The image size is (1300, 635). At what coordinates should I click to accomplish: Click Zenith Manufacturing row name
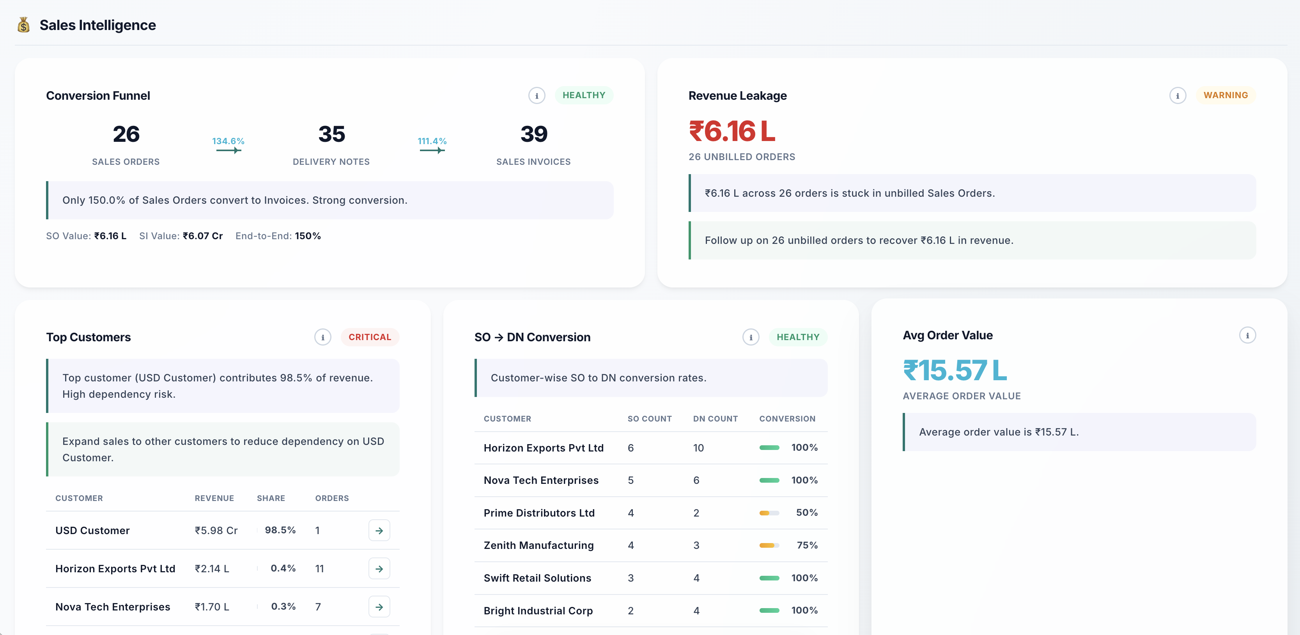538,545
